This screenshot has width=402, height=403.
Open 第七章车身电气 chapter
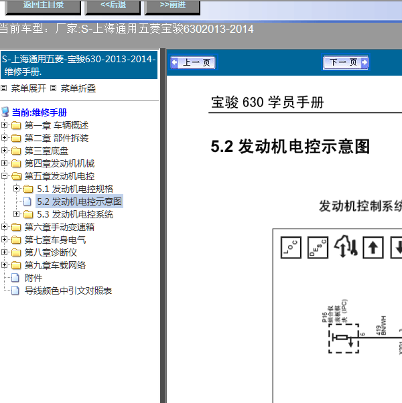(55, 240)
